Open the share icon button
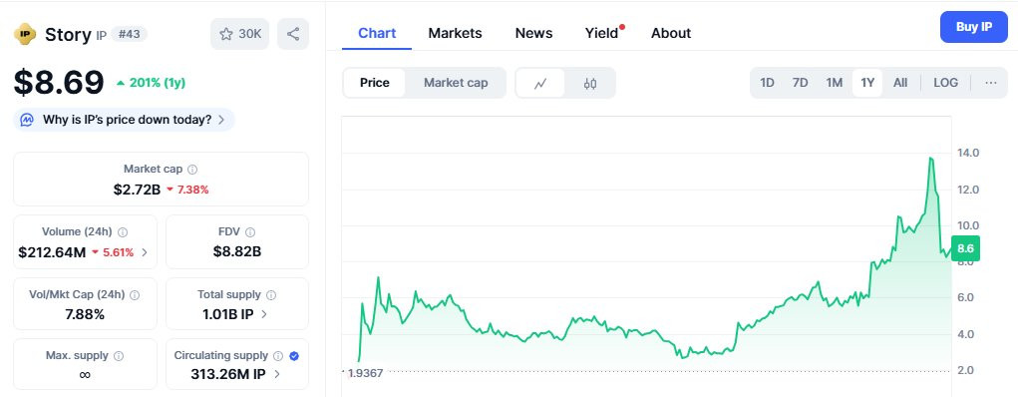1018x397 pixels. point(293,34)
